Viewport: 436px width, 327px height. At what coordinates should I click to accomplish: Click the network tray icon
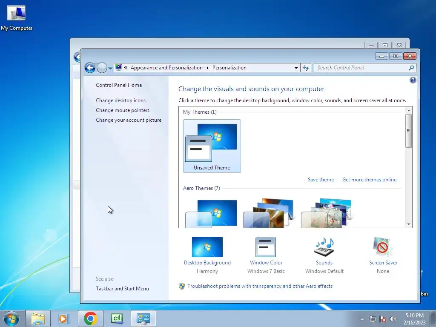(372, 319)
